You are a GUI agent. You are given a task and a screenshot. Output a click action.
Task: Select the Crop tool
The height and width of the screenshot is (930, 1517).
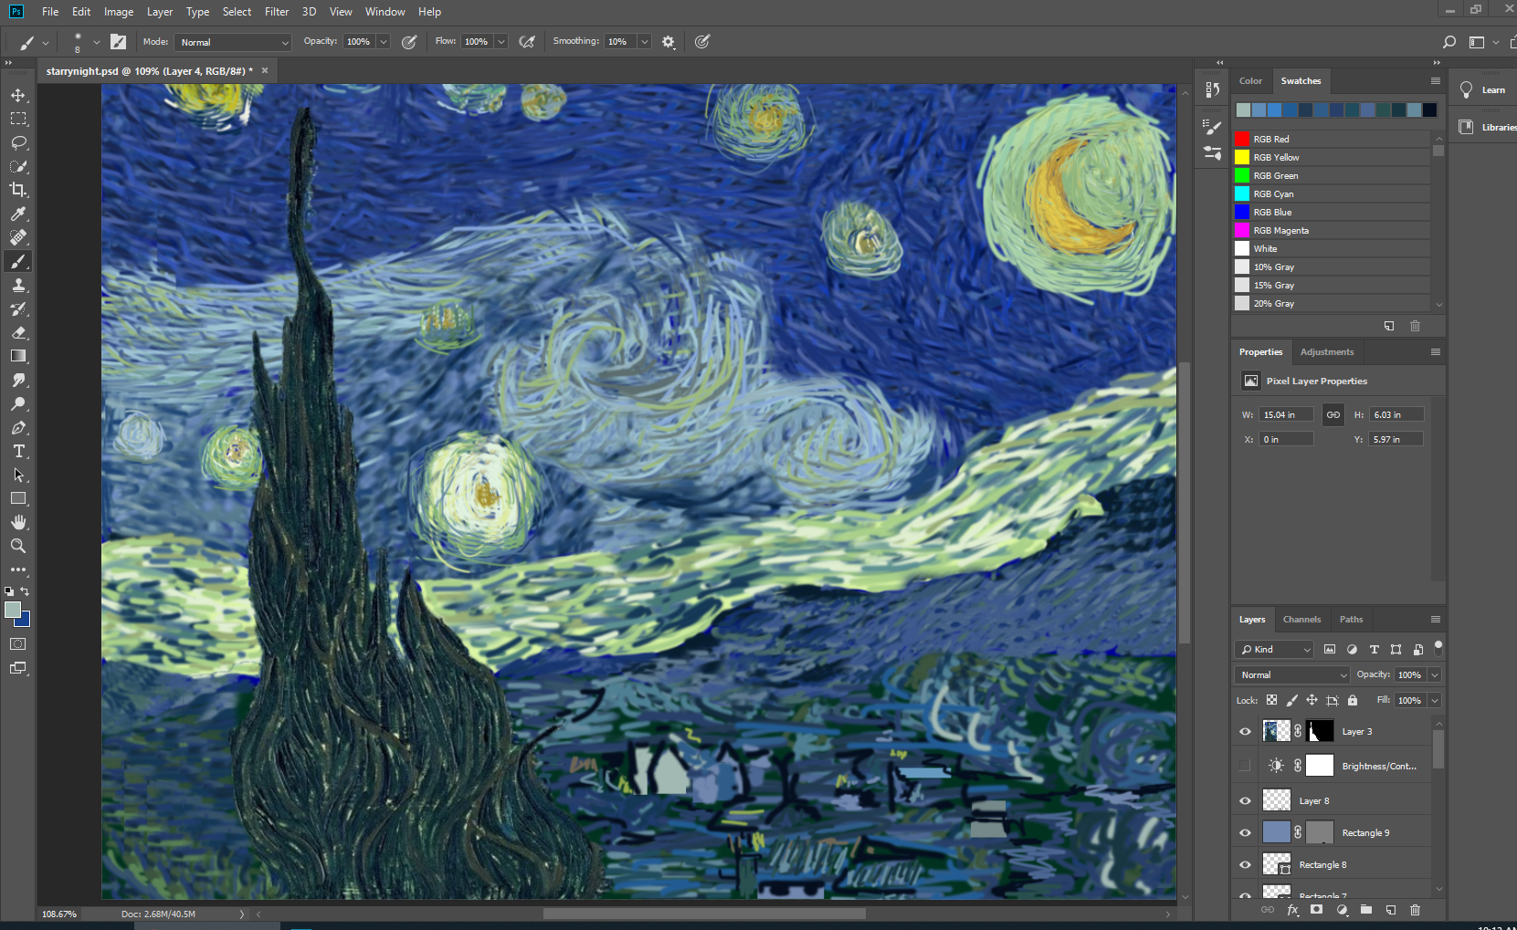click(18, 190)
